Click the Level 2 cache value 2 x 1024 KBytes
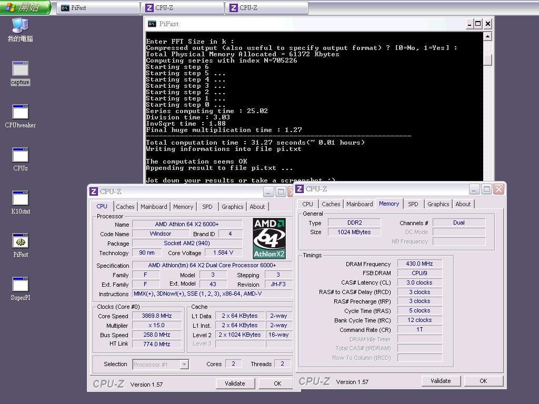The width and height of the screenshot is (539, 404). 240,335
